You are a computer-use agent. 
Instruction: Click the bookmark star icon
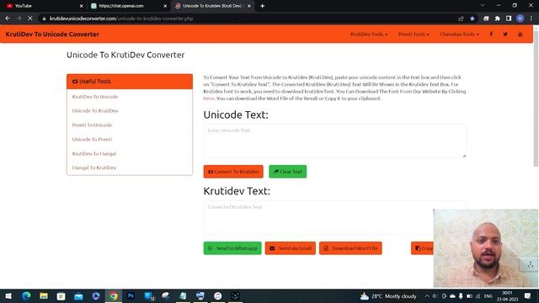pyautogui.click(x=472, y=19)
